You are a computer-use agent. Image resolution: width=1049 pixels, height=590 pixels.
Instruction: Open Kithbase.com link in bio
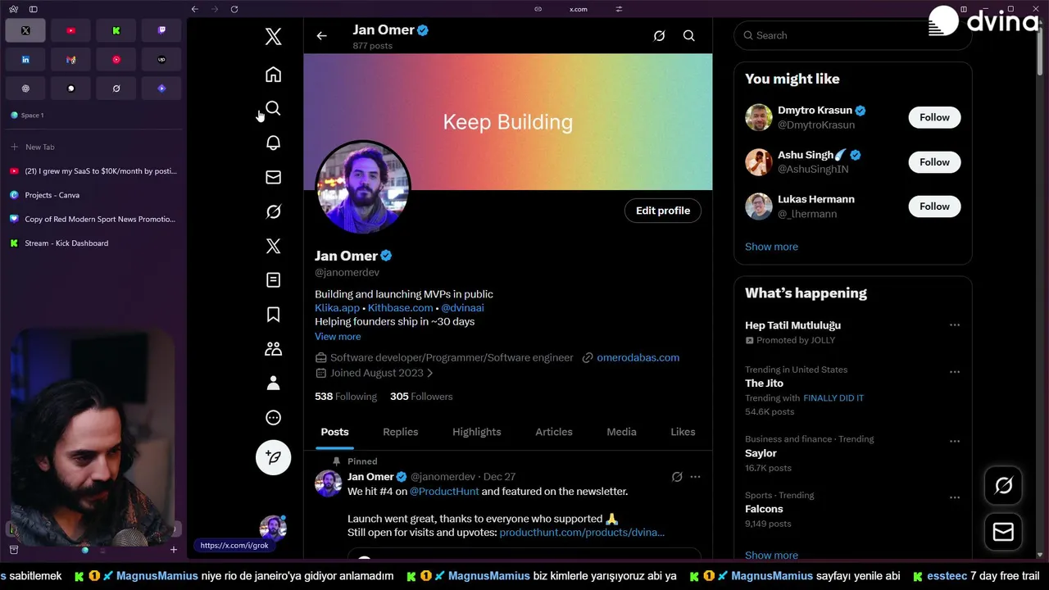[x=400, y=308]
